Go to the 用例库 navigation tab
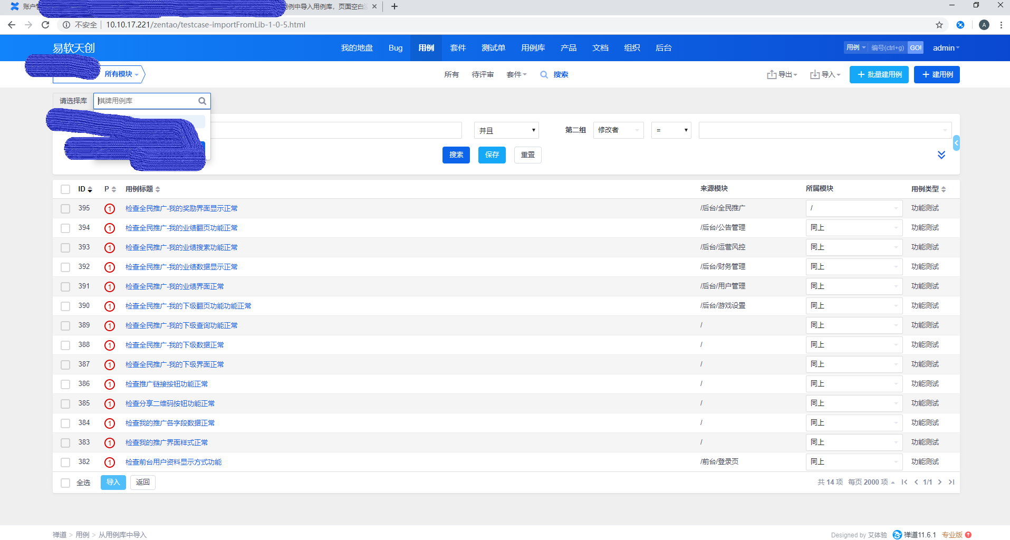Viewport: 1010px width, 540px height. (x=533, y=48)
